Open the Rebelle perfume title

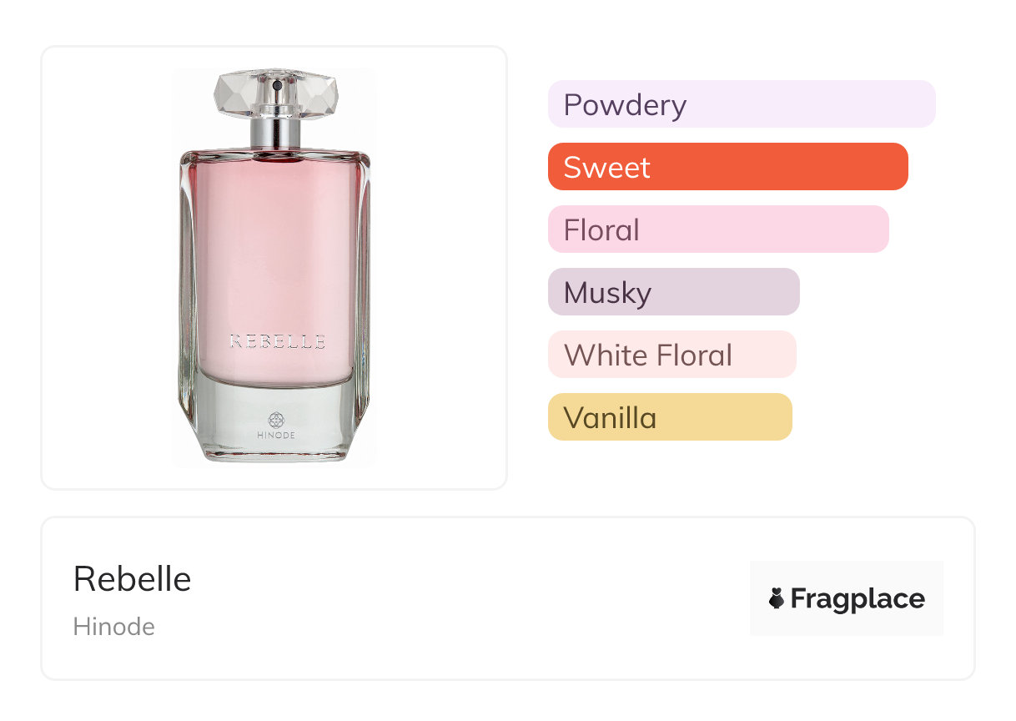coord(133,579)
